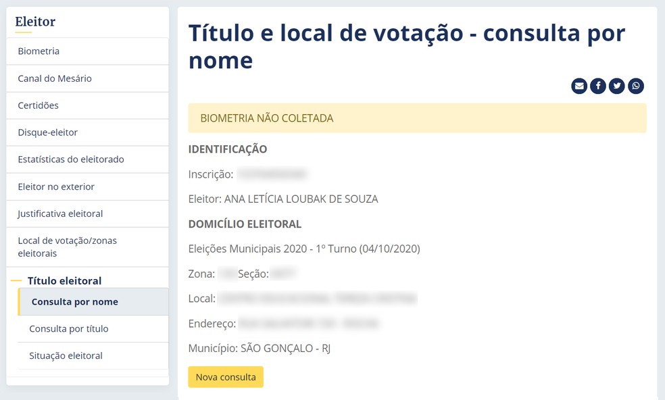Open the Biometria section

(x=38, y=51)
